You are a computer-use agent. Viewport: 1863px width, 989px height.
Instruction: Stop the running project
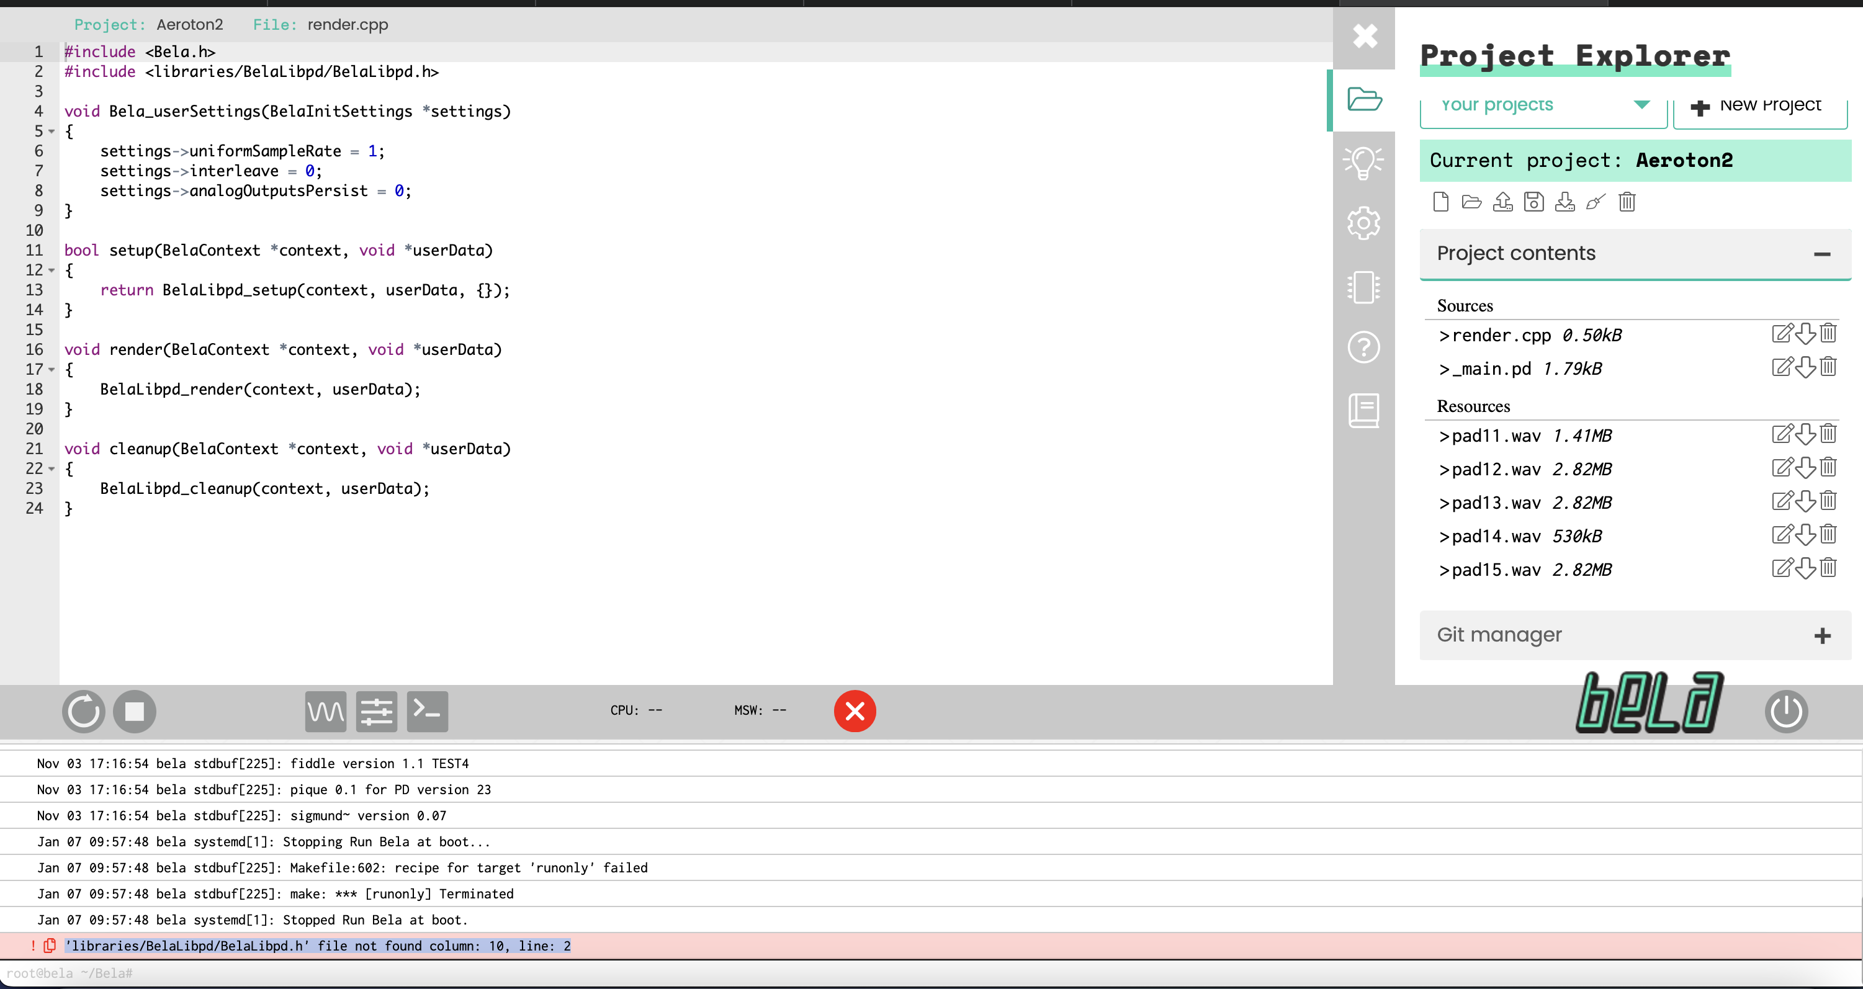[135, 712]
